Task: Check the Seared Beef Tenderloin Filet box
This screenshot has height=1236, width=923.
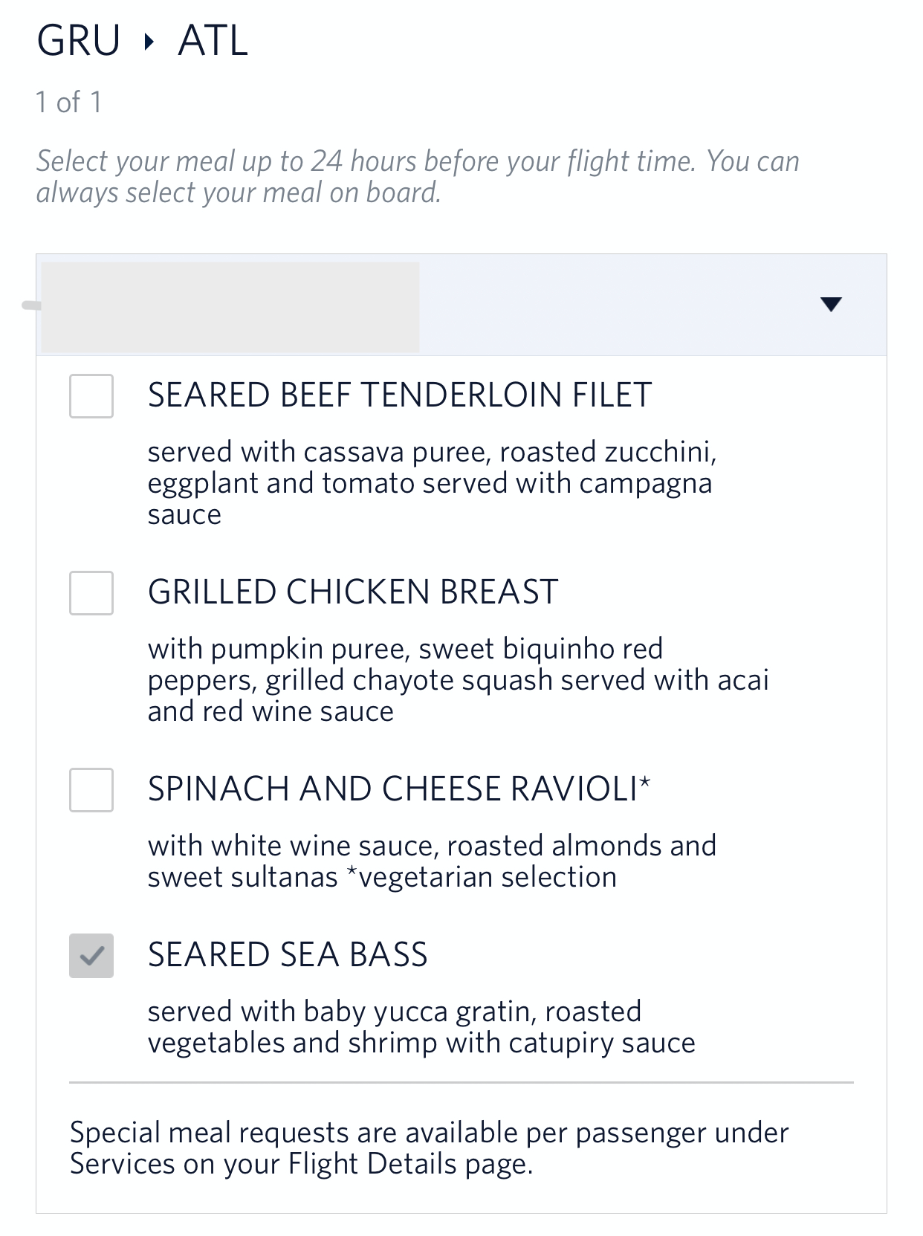Action: pos(91,396)
